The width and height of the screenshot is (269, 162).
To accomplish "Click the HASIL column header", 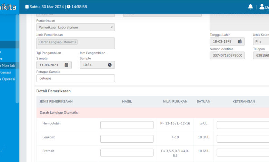I will [127, 101].
